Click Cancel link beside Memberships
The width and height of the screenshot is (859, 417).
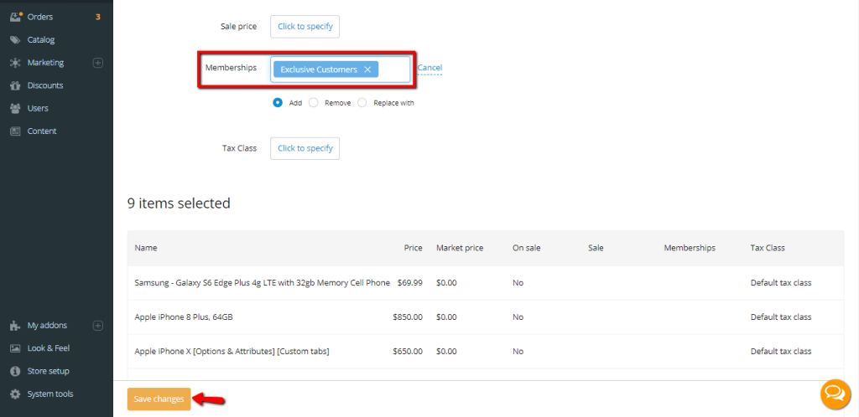point(429,68)
